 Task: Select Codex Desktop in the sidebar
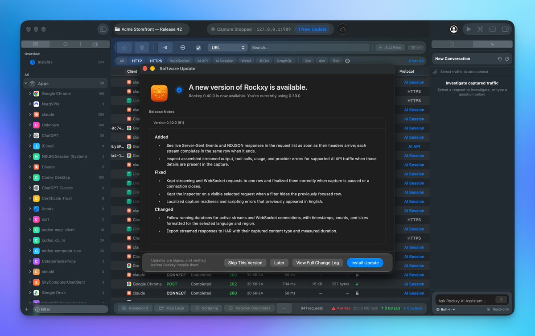pyautogui.click(x=65, y=178)
